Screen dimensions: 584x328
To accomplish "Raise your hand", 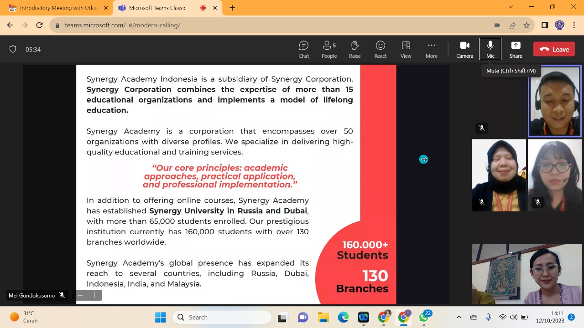I will pos(355,49).
